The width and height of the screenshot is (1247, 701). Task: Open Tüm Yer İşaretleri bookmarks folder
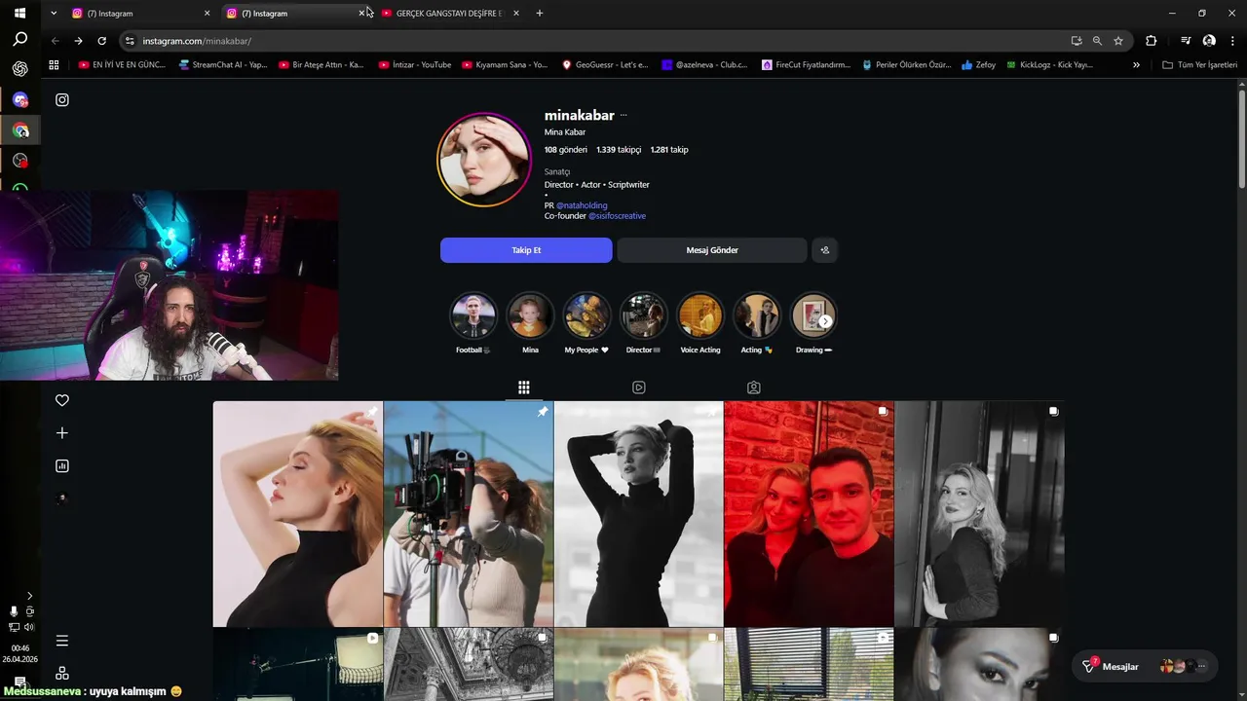(1200, 65)
